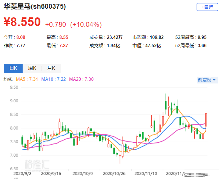Image resolution: width=220 pixels, height=179 pixels.
Task: Click the current price ¥8.550
Action: click(x=22, y=22)
